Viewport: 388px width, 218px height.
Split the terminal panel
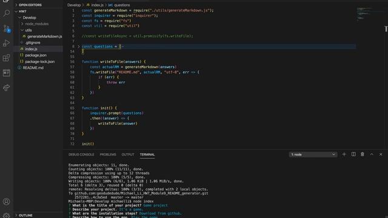353,154
